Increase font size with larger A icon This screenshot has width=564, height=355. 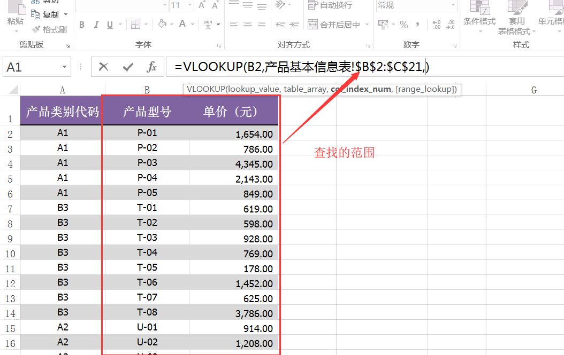pos(201,5)
